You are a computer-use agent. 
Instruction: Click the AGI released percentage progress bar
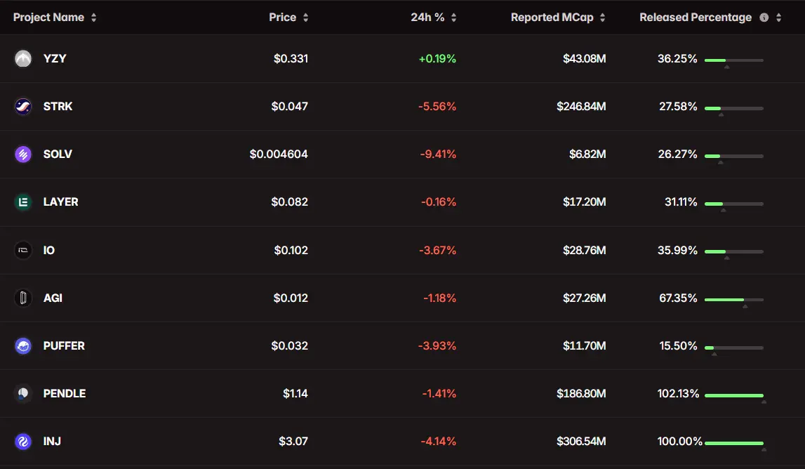(x=733, y=300)
